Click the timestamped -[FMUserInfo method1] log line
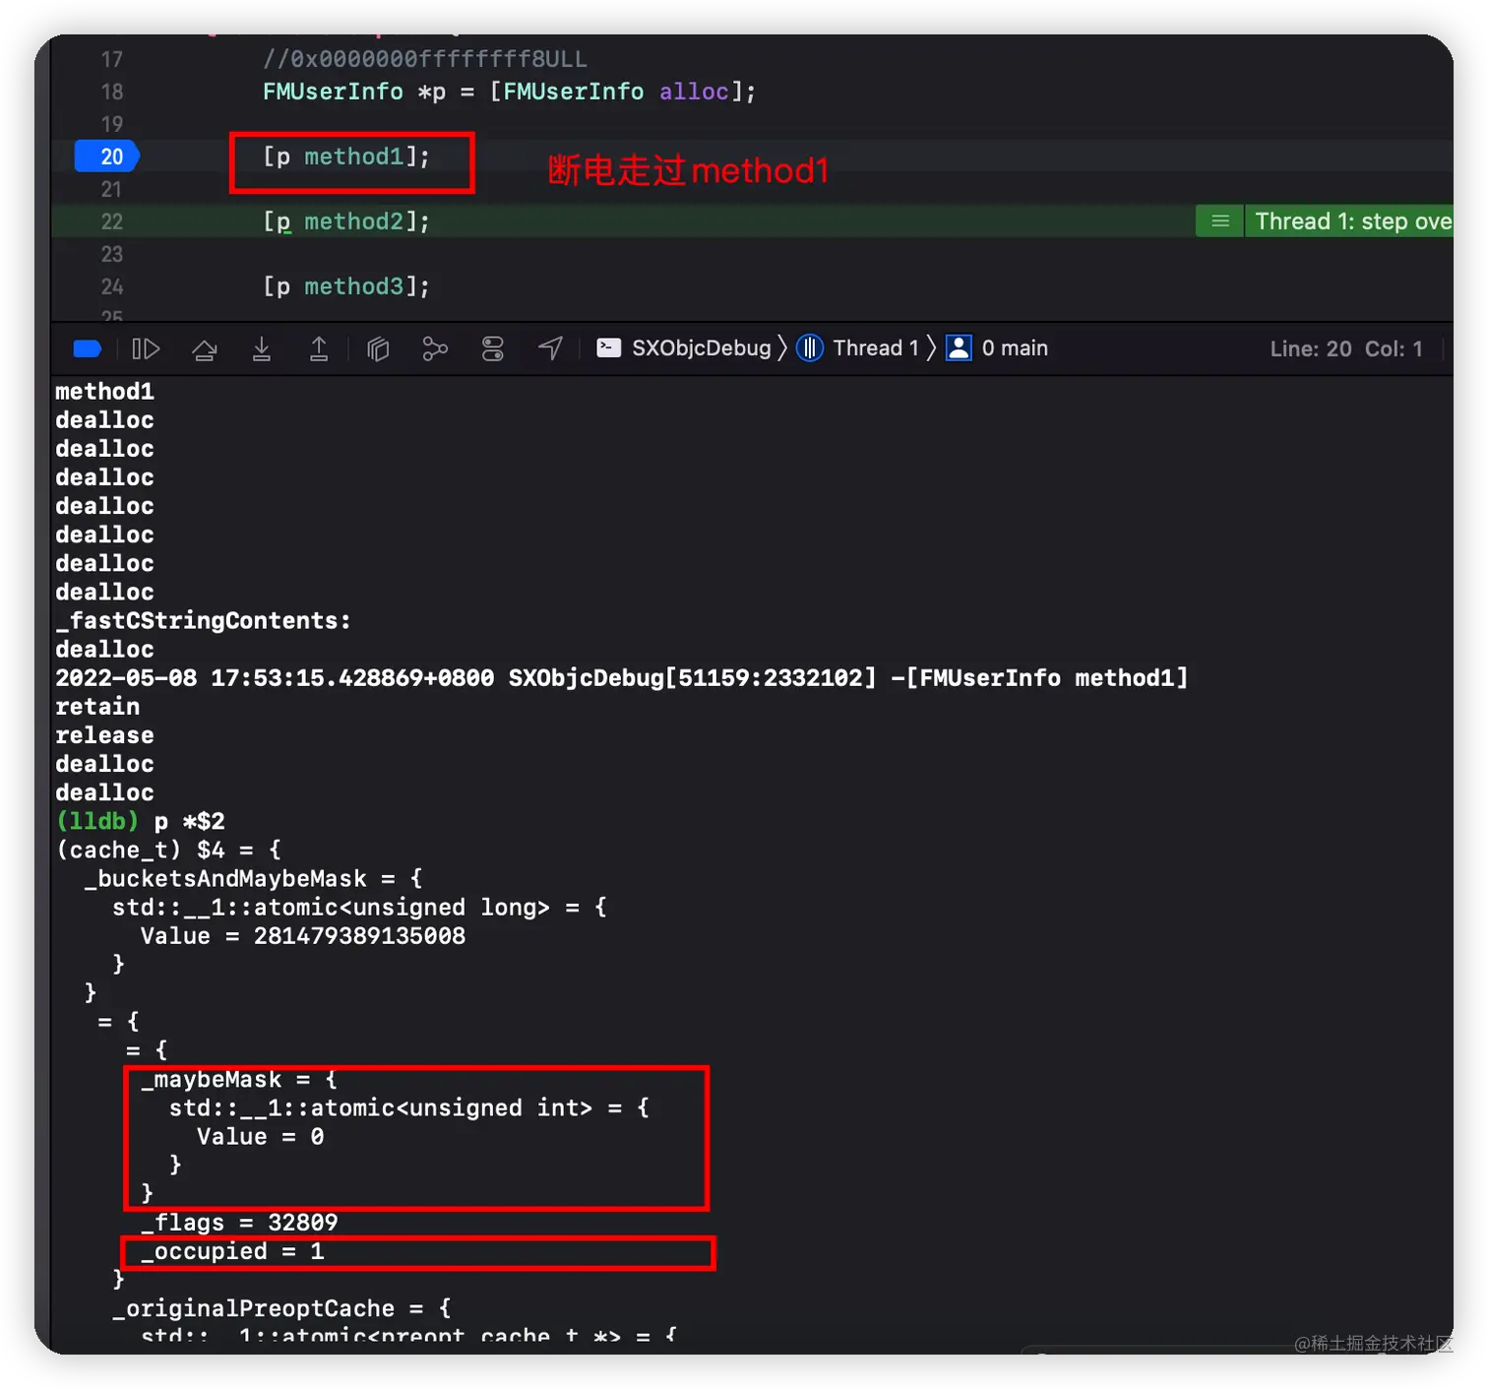1488x1389 pixels. (622, 678)
